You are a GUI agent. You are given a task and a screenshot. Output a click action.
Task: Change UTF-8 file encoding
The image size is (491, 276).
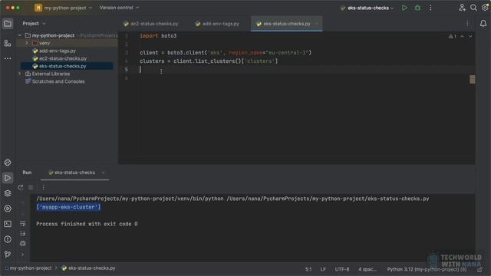[342, 269]
